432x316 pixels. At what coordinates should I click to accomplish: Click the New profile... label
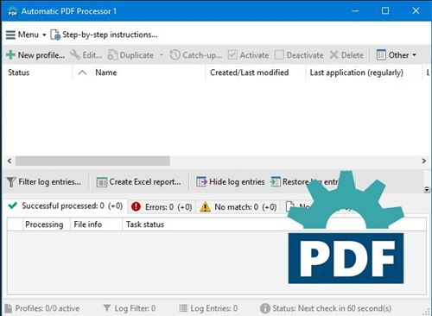41,55
